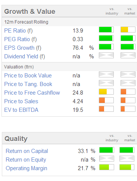Image resolution: width=137 pixels, height=181 pixels.
Task: Click PE Ratio green vs. industry bar
Action: pos(106,30)
